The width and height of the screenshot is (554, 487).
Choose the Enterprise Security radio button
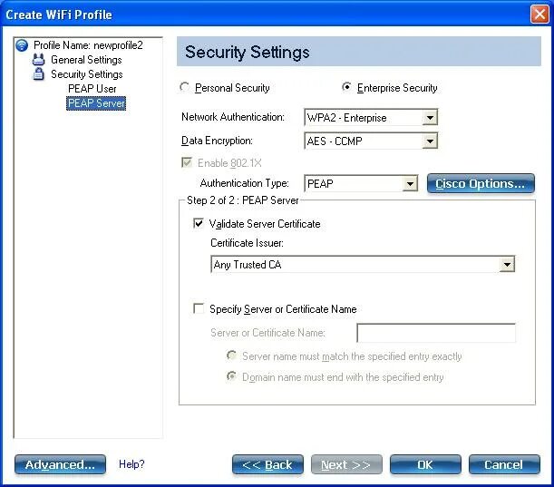click(x=346, y=87)
